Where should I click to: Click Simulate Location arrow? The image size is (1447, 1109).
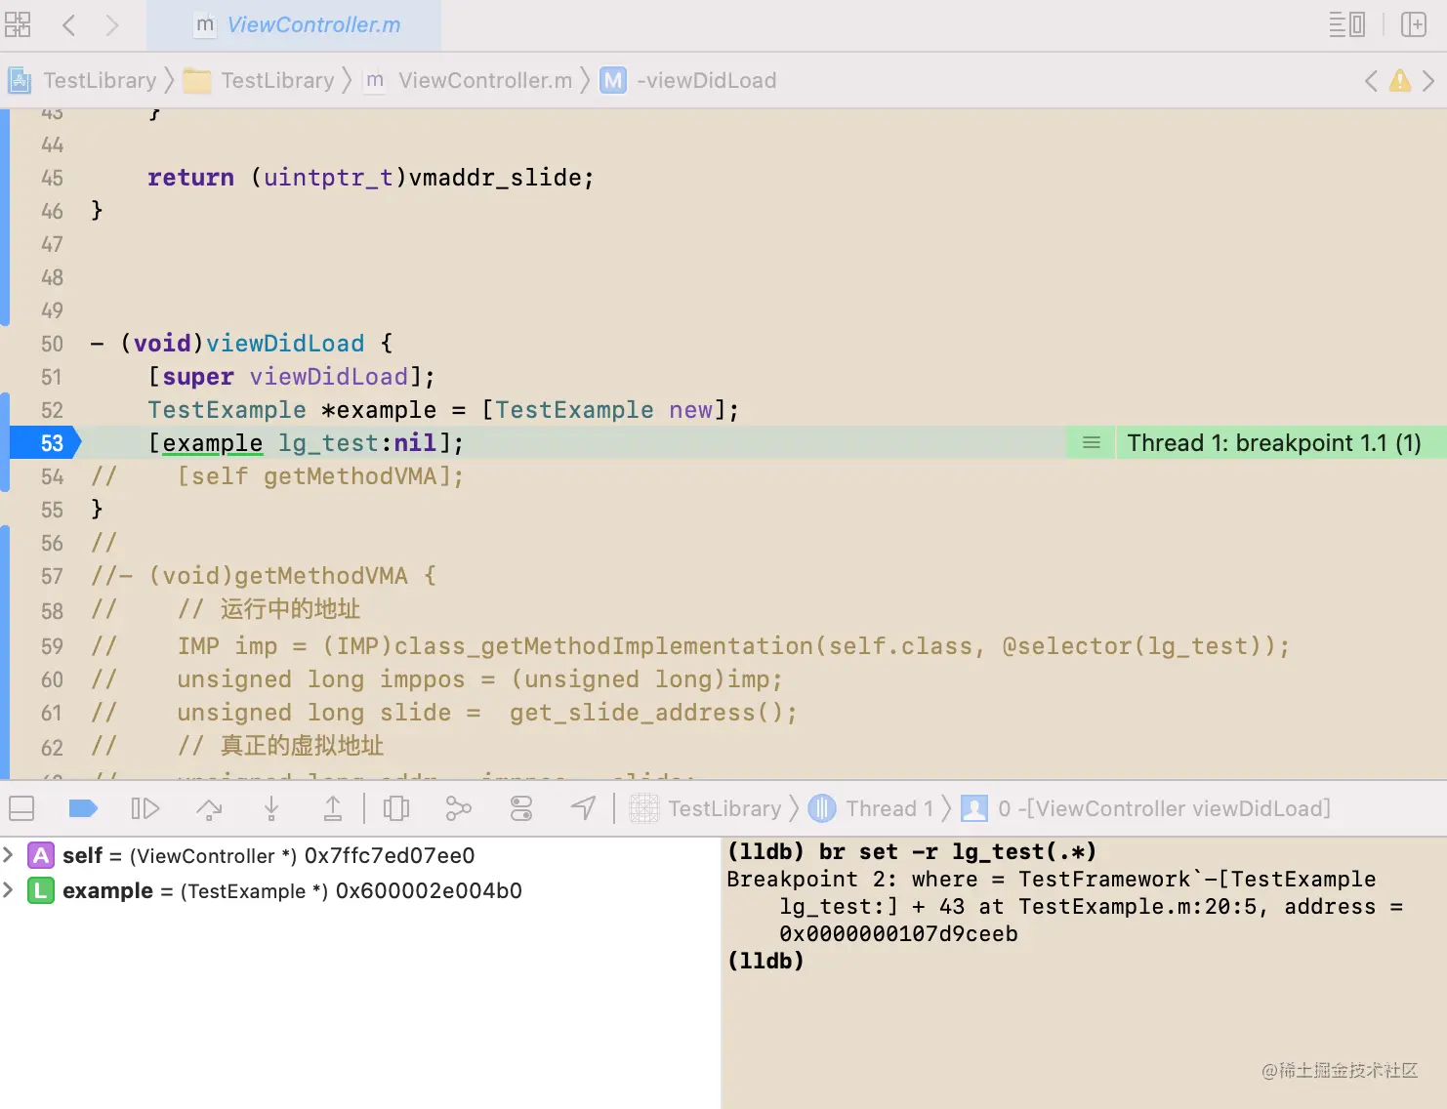tap(583, 808)
